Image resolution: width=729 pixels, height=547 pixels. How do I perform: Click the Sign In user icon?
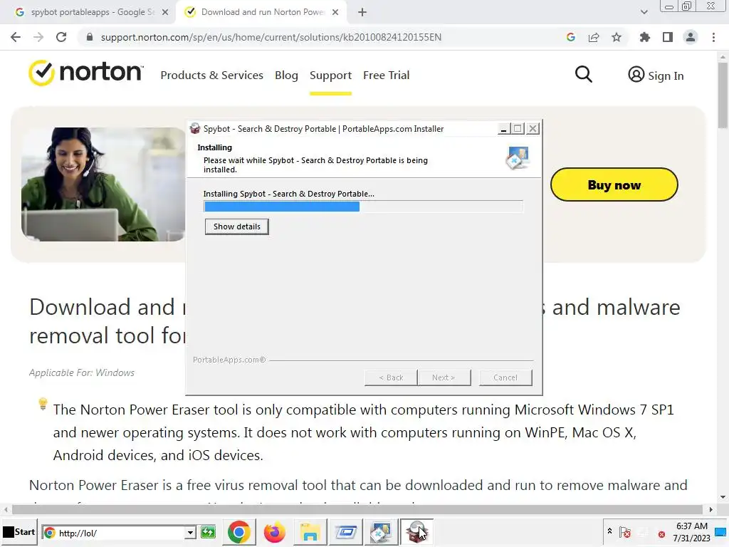[x=636, y=74]
